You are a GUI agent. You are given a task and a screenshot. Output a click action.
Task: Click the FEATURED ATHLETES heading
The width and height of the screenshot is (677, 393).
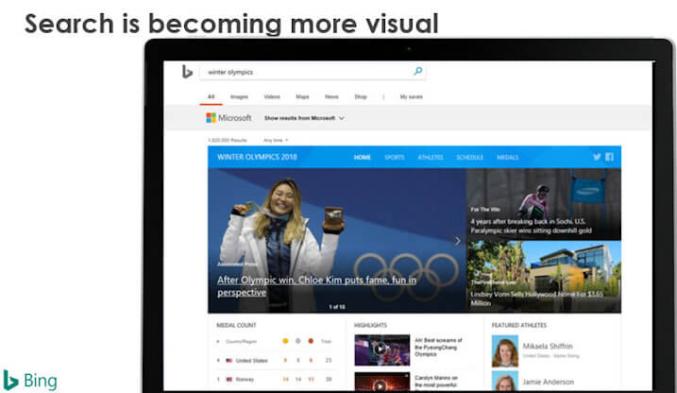tap(519, 325)
